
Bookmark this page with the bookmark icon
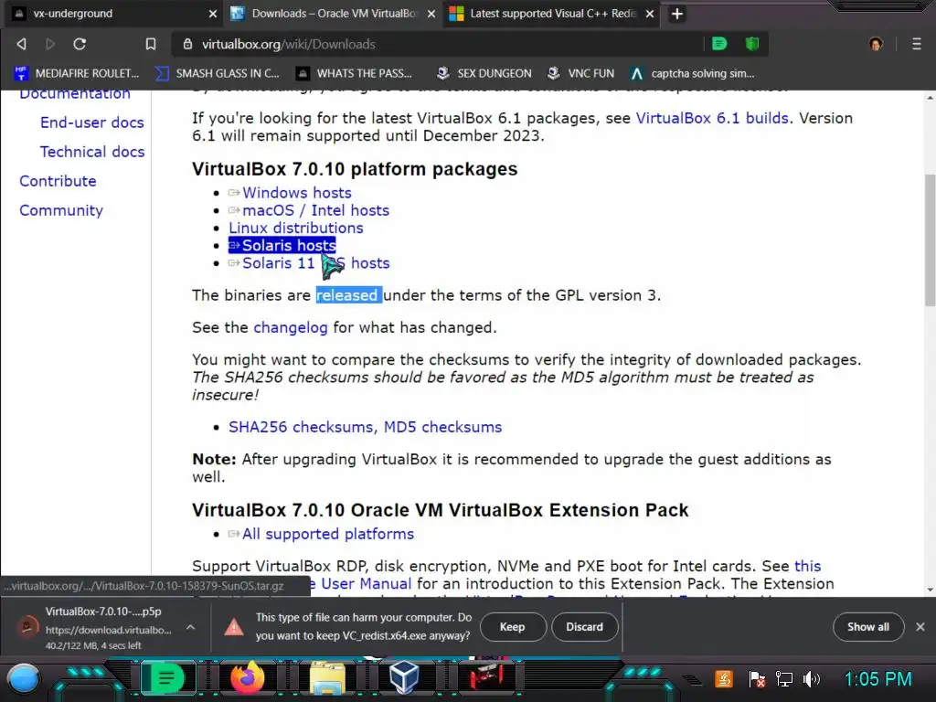tap(151, 44)
